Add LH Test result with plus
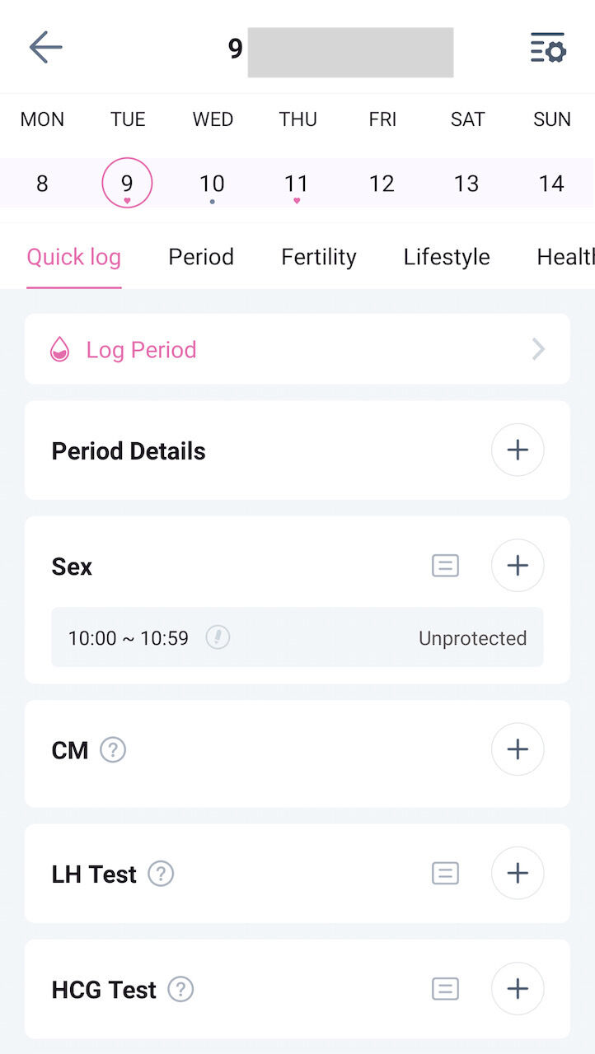The image size is (595, 1054). 517,873
